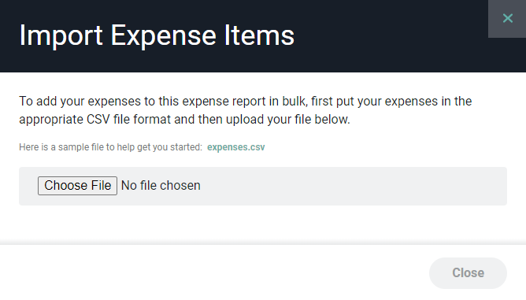Click the bulk expenses instruction paragraph
The width and height of the screenshot is (526, 300).
pos(246,110)
